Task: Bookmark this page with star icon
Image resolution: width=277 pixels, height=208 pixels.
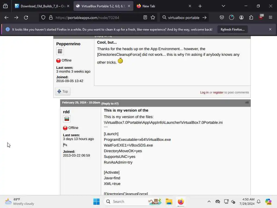Action: point(153,18)
